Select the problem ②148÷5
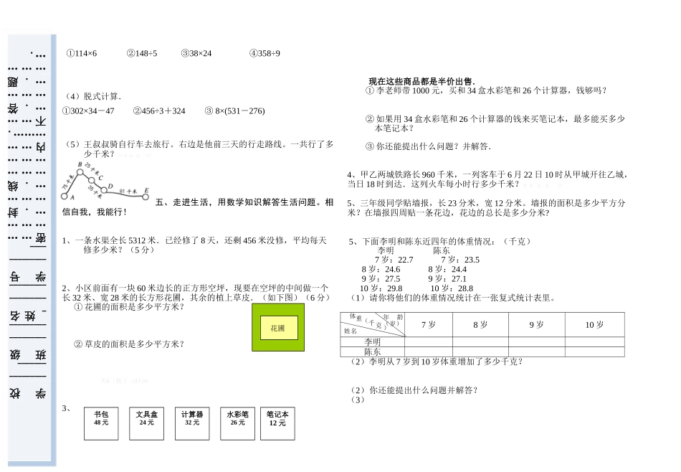 pyautogui.click(x=142, y=54)
